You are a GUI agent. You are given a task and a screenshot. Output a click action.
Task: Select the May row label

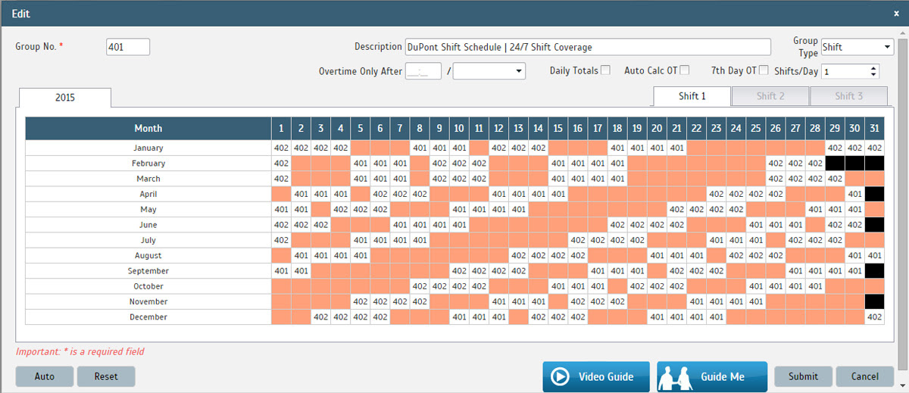[148, 210]
